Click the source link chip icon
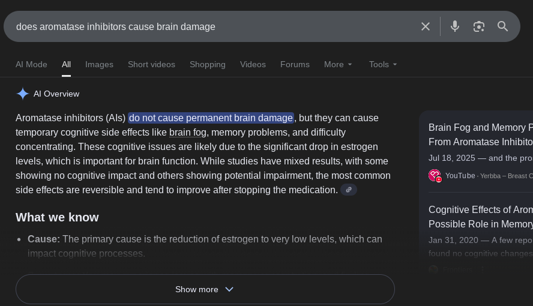The width and height of the screenshot is (533, 306). (349, 190)
